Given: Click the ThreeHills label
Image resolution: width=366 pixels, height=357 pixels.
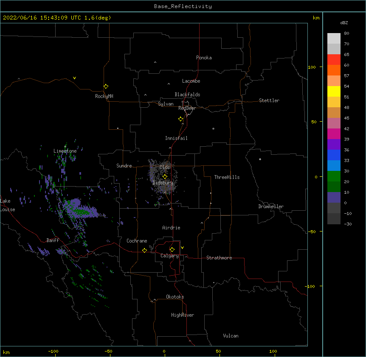Looking at the screenshot, I should (x=227, y=177).
